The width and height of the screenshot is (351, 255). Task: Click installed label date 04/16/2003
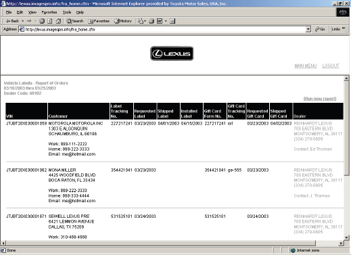191,124
